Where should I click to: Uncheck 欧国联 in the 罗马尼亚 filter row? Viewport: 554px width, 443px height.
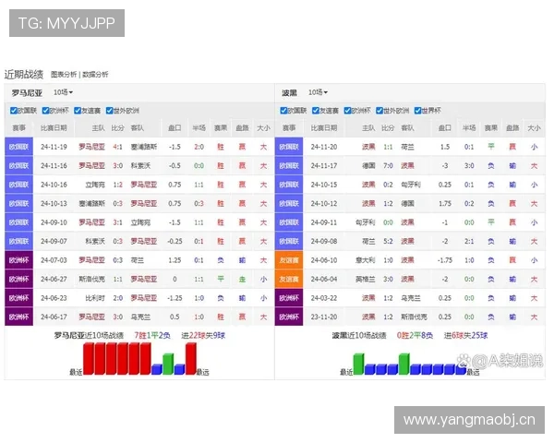click(x=14, y=111)
